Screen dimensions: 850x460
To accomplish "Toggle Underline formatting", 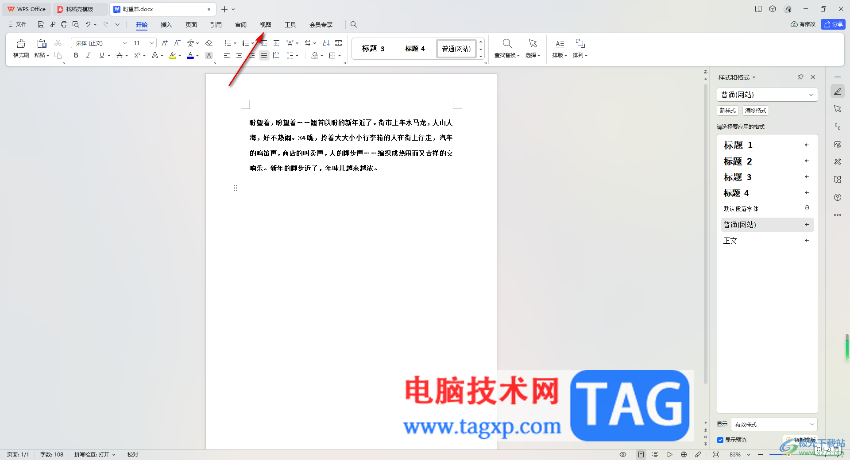I will point(102,55).
